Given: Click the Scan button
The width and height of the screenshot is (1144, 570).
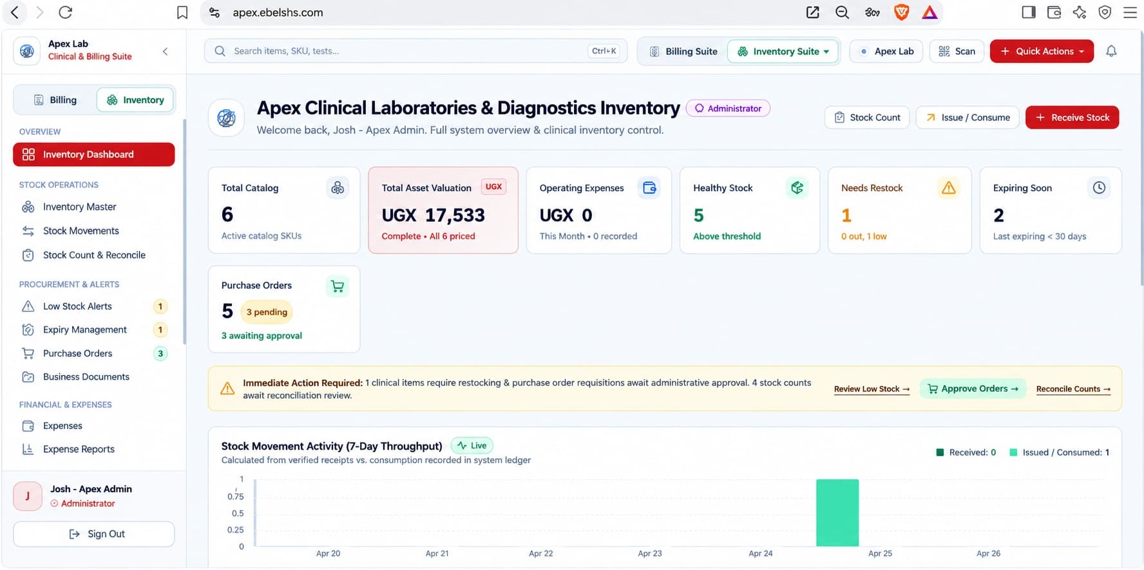Looking at the screenshot, I should coord(957,51).
